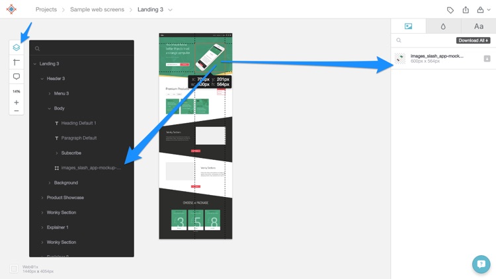Go to Sample web screens breadcrumb
The width and height of the screenshot is (496, 279).
97,9
